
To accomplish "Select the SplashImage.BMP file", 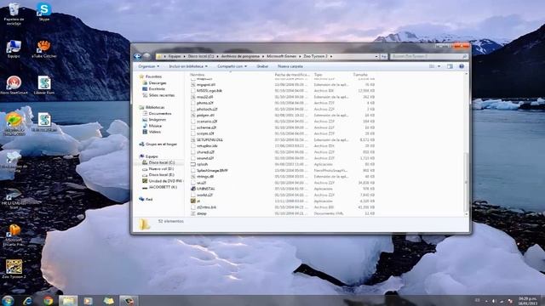I will pyautogui.click(x=212, y=171).
